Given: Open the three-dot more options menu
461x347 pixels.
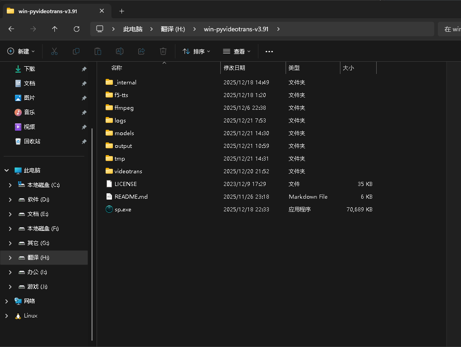Looking at the screenshot, I should (269, 51).
